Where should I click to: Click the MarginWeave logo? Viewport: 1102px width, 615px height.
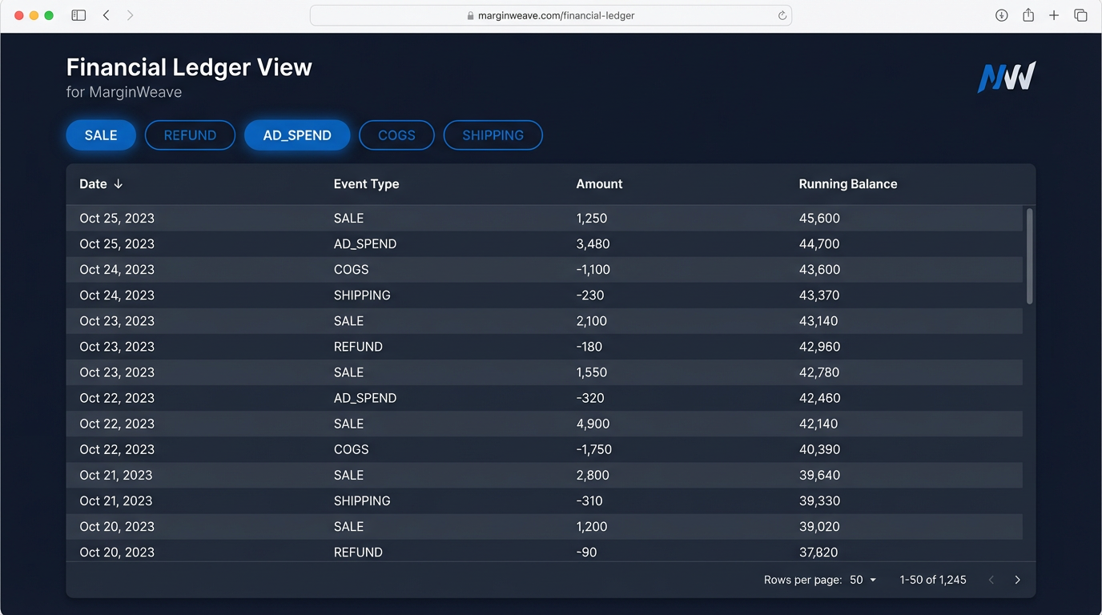[1006, 76]
